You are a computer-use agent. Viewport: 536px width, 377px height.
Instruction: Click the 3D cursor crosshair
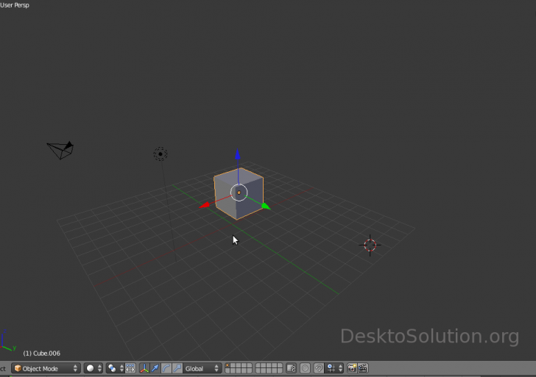(370, 245)
